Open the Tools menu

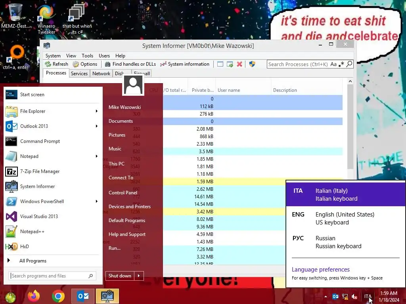(x=87, y=56)
